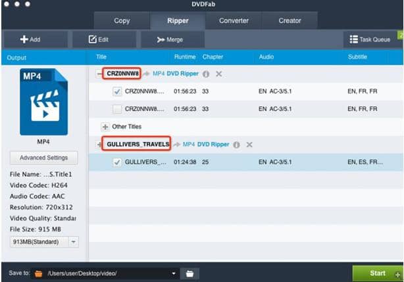
Task: Click the File Name ...S.Title1 field
Action: (x=41, y=174)
